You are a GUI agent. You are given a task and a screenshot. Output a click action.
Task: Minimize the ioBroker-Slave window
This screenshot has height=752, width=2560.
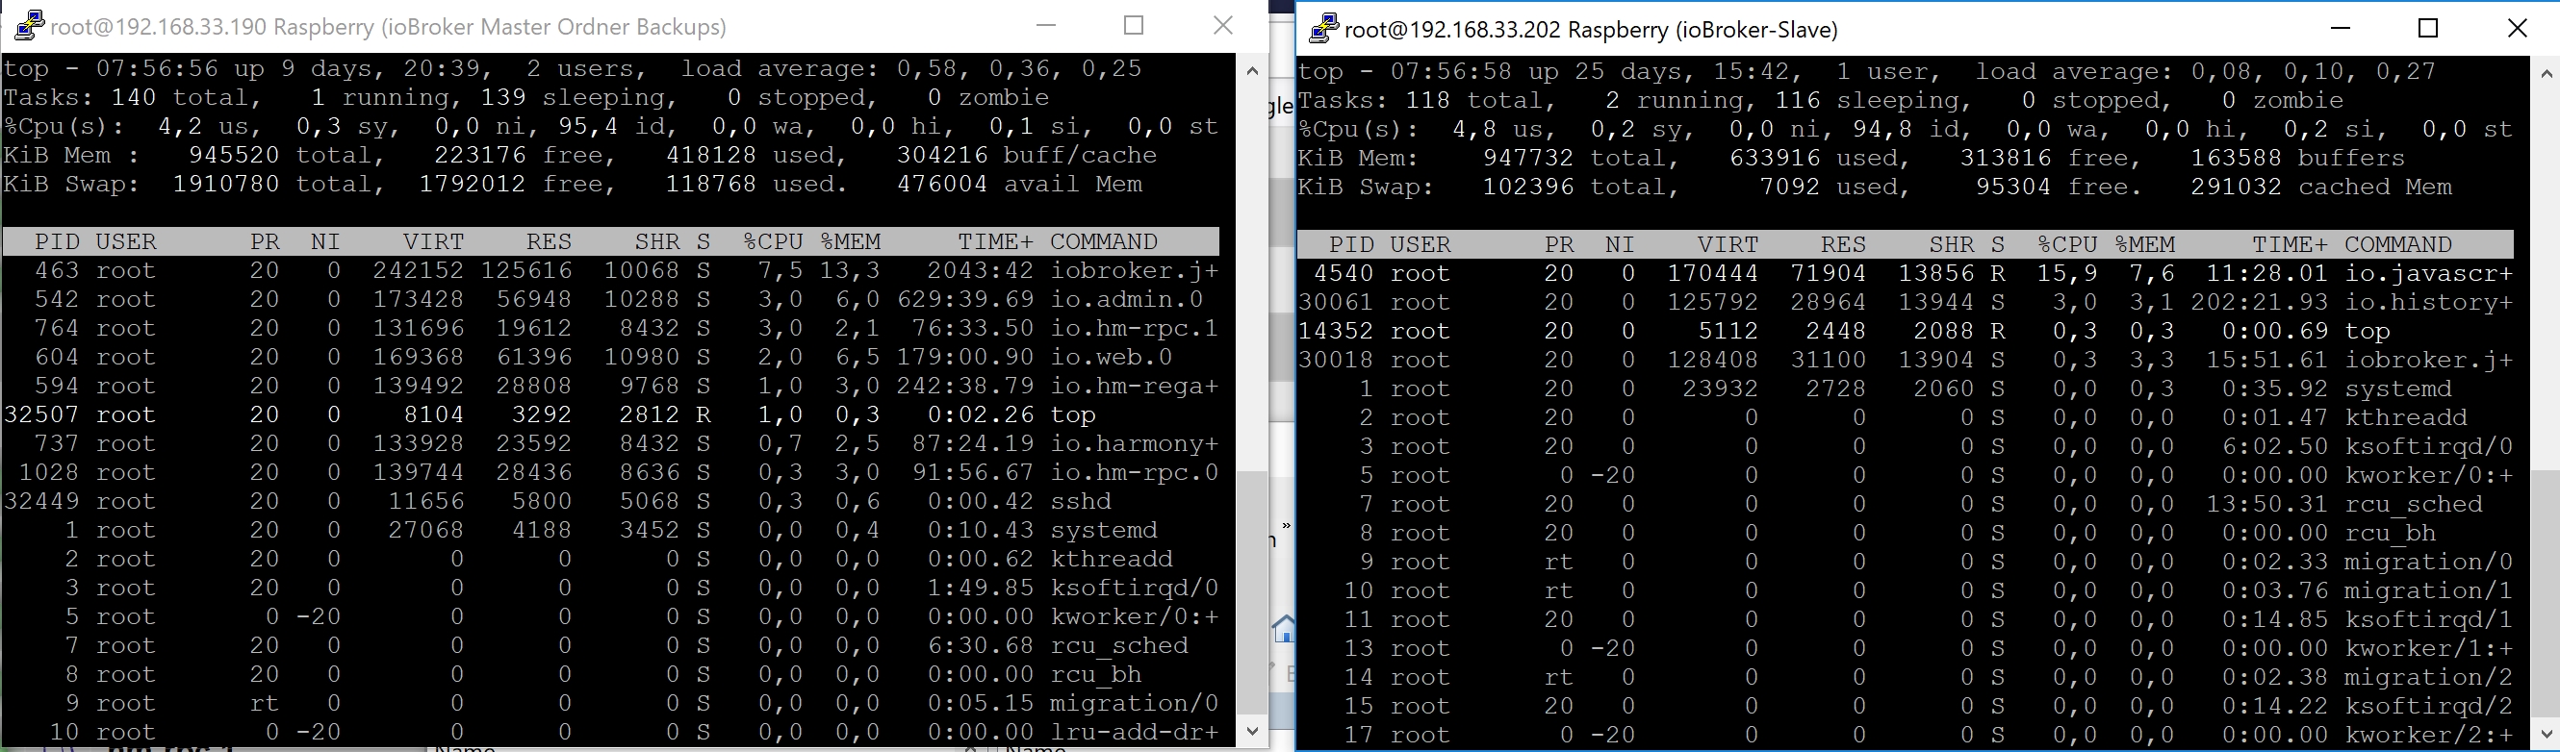pyautogui.click(x=2341, y=28)
